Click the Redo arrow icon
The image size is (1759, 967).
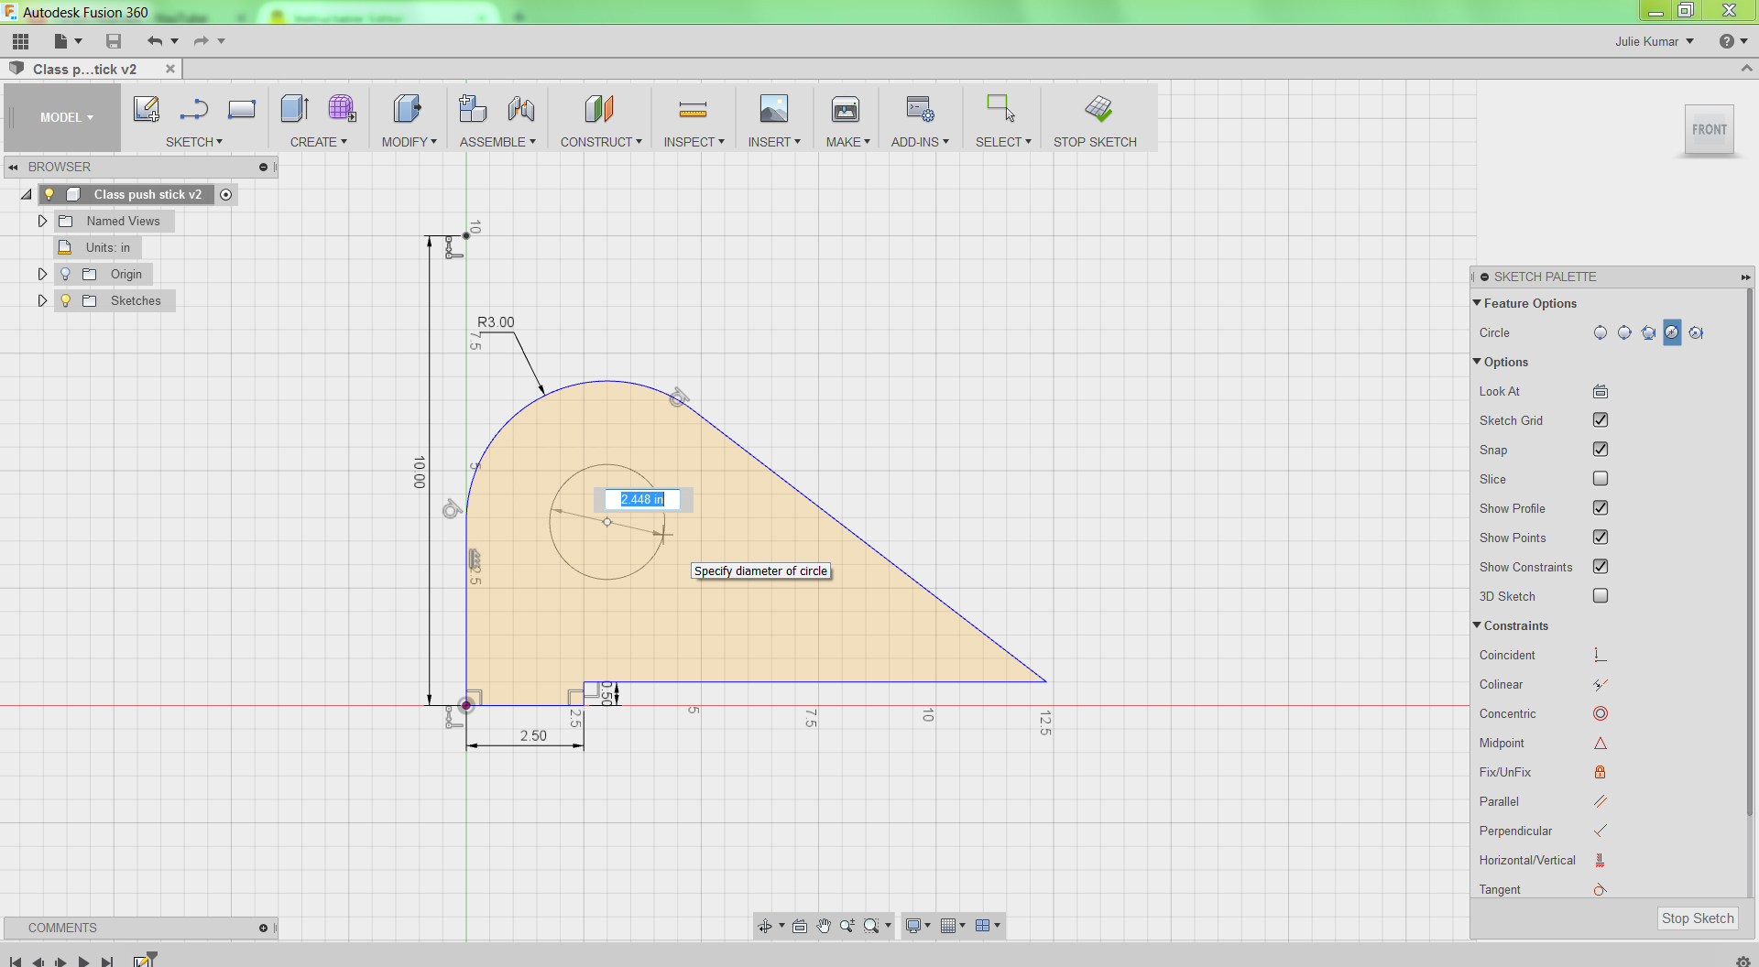(201, 41)
